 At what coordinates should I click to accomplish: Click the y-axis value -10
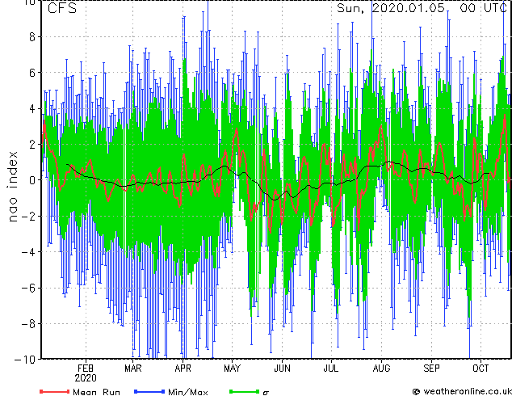(x=25, y=360)
